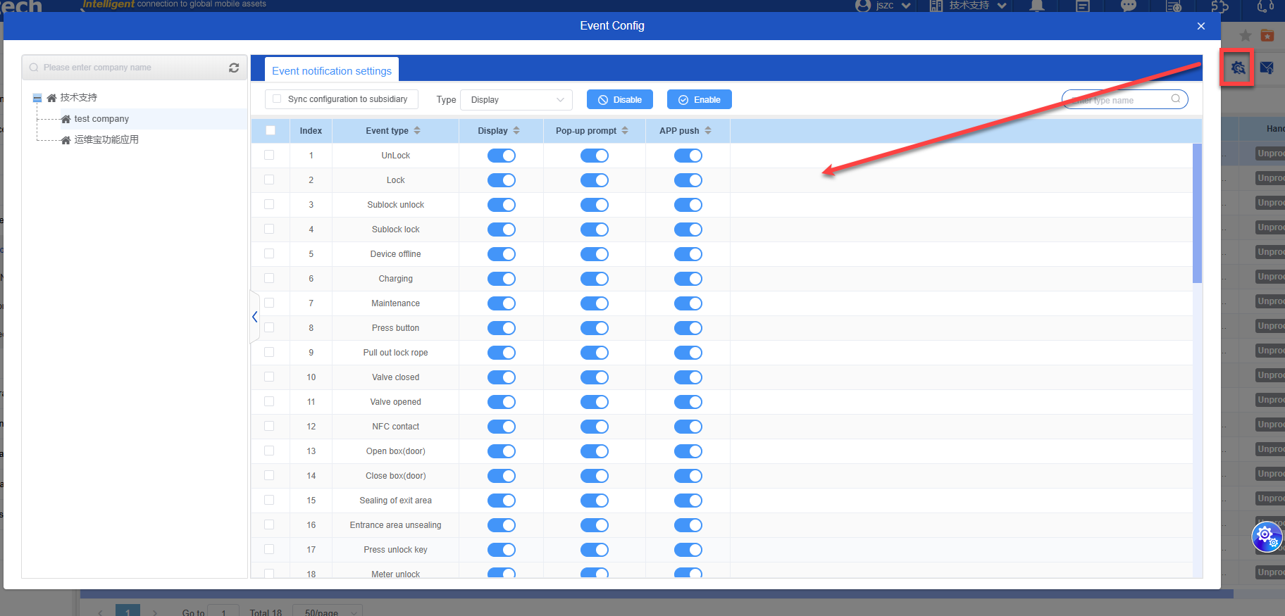Click the floating settings gear widget
This screenshot has height=616, width=1285.
pyautogui.click(x=1267, y=536)
